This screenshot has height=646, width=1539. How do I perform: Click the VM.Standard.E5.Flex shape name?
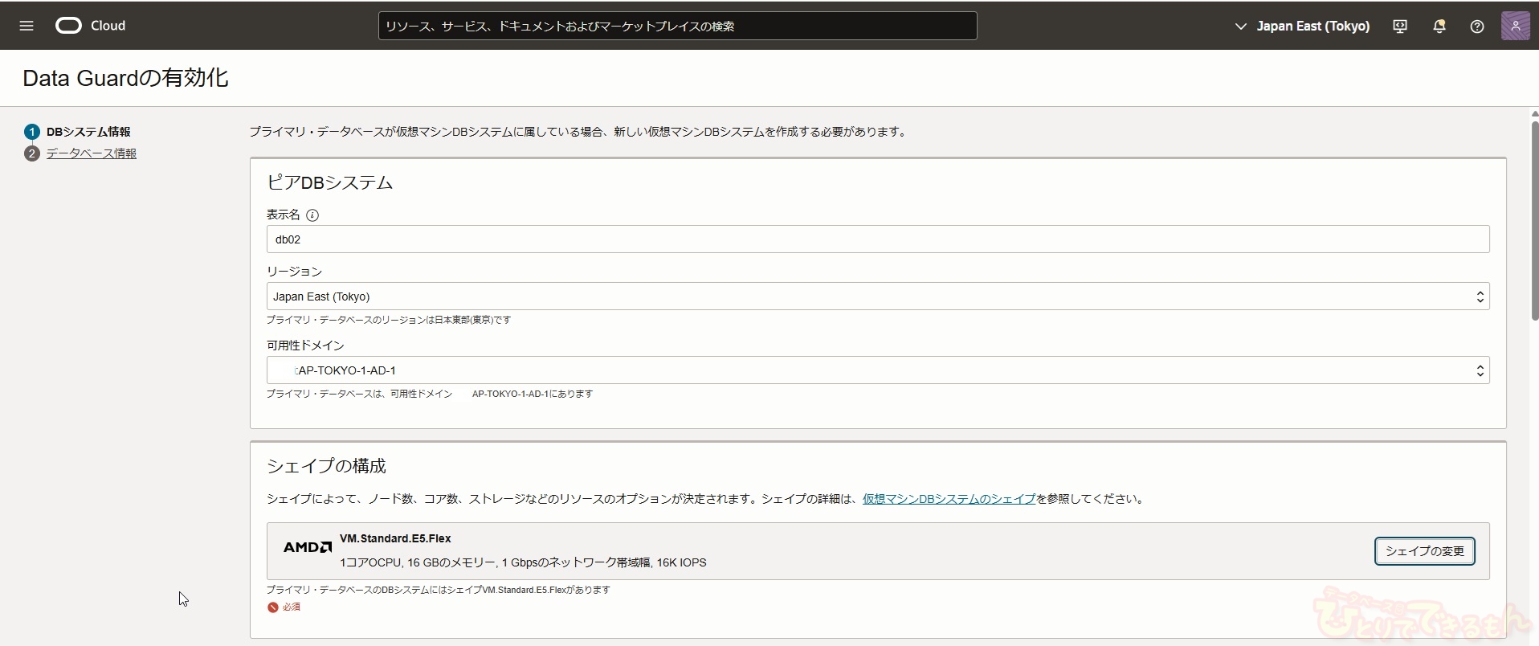(x=395, y=538)
